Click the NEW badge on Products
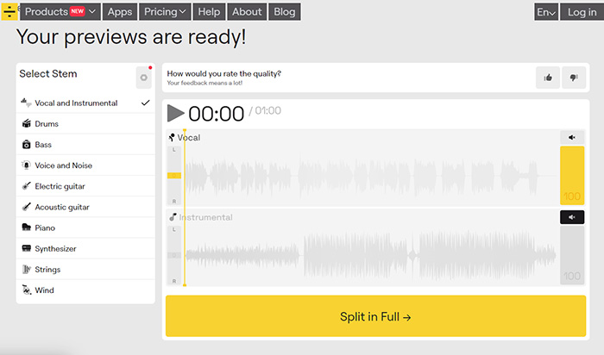Image resolution: width=604 pixels, height=355 pixels. tap(78, 11)
